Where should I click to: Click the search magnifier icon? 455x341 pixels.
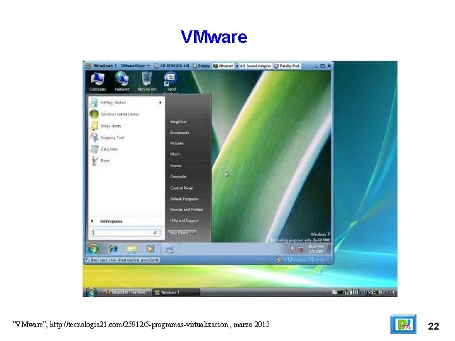(x=155, y=232)
